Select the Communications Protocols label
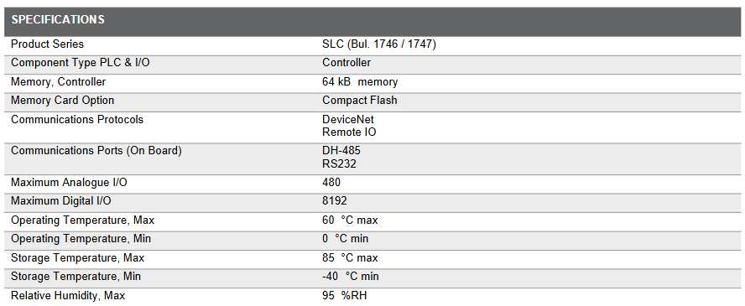This screenshot has width=745, height=306. coord(77,120)
